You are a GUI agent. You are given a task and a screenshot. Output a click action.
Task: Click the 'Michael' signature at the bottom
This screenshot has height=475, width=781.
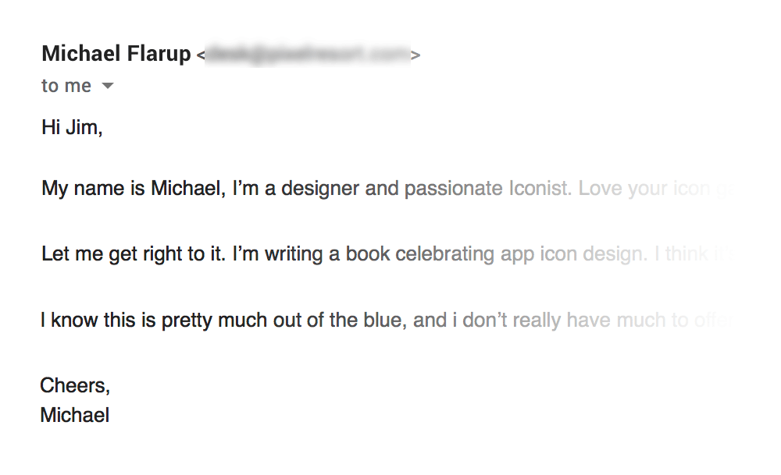tap(75, 415)
